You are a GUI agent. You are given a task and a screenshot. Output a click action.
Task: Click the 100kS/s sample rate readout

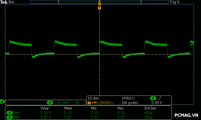point(128,98)
